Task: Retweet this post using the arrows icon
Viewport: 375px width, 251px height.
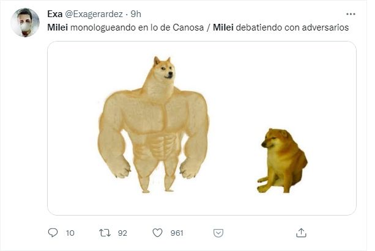Action: tap(105, 233)
